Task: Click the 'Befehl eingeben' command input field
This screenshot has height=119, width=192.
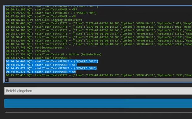Action: coord(98,91)
